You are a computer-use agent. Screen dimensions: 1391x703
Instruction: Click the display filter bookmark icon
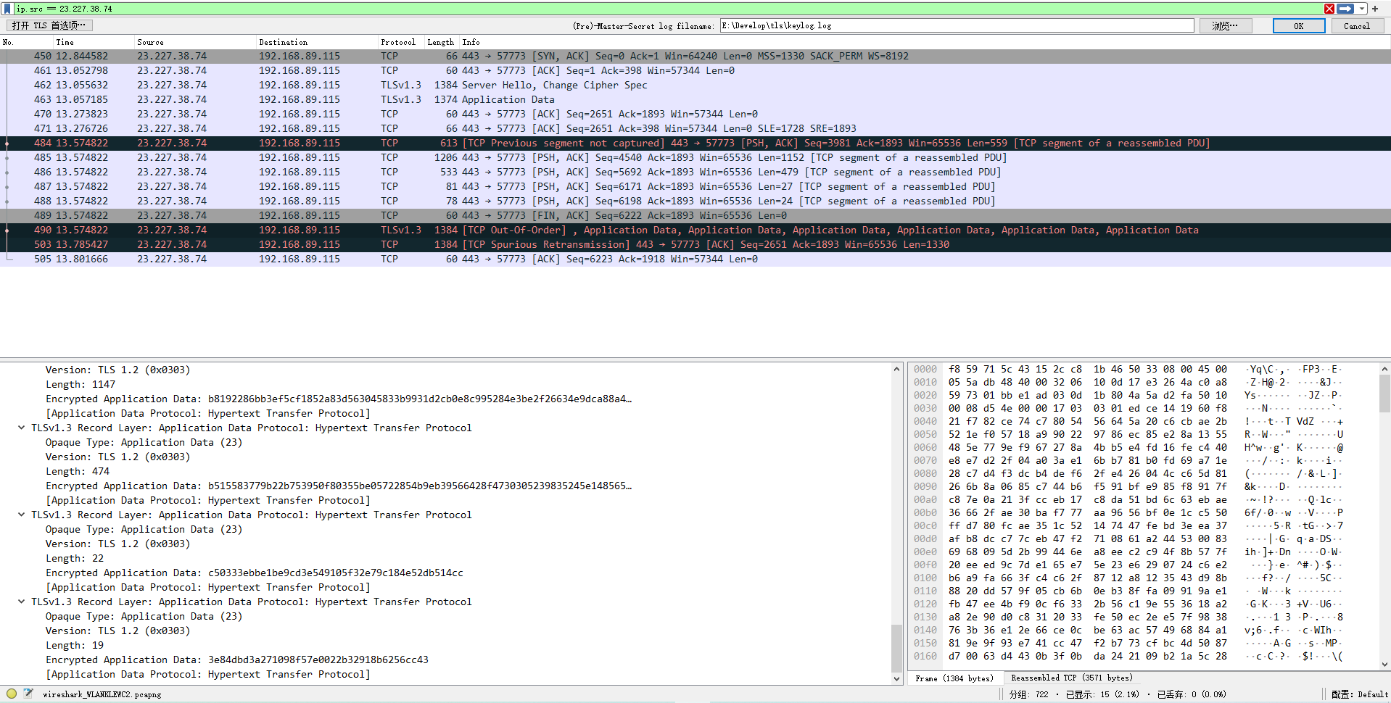point(7,9)
